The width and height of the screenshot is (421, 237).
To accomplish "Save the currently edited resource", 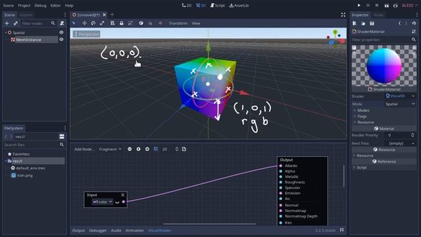I will pyautogui.click(x=372, y=24).
